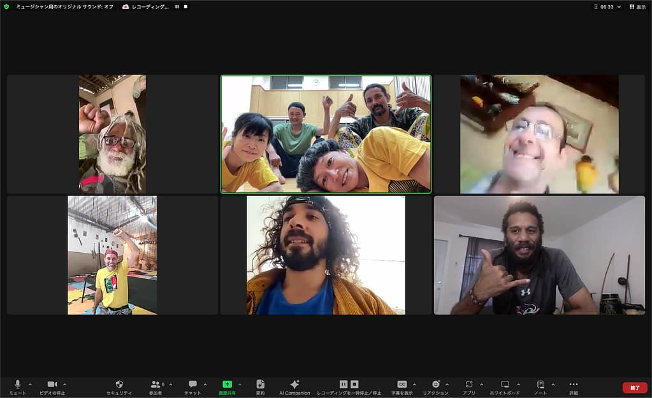Open the meeting Summary icon
Viewport: 652px width, 398px height.
(260, 384)
